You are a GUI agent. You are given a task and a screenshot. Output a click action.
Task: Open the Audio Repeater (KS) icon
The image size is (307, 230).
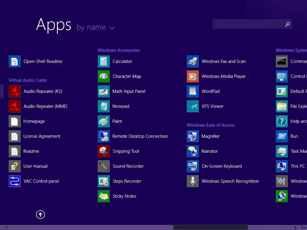coord(15,91)
